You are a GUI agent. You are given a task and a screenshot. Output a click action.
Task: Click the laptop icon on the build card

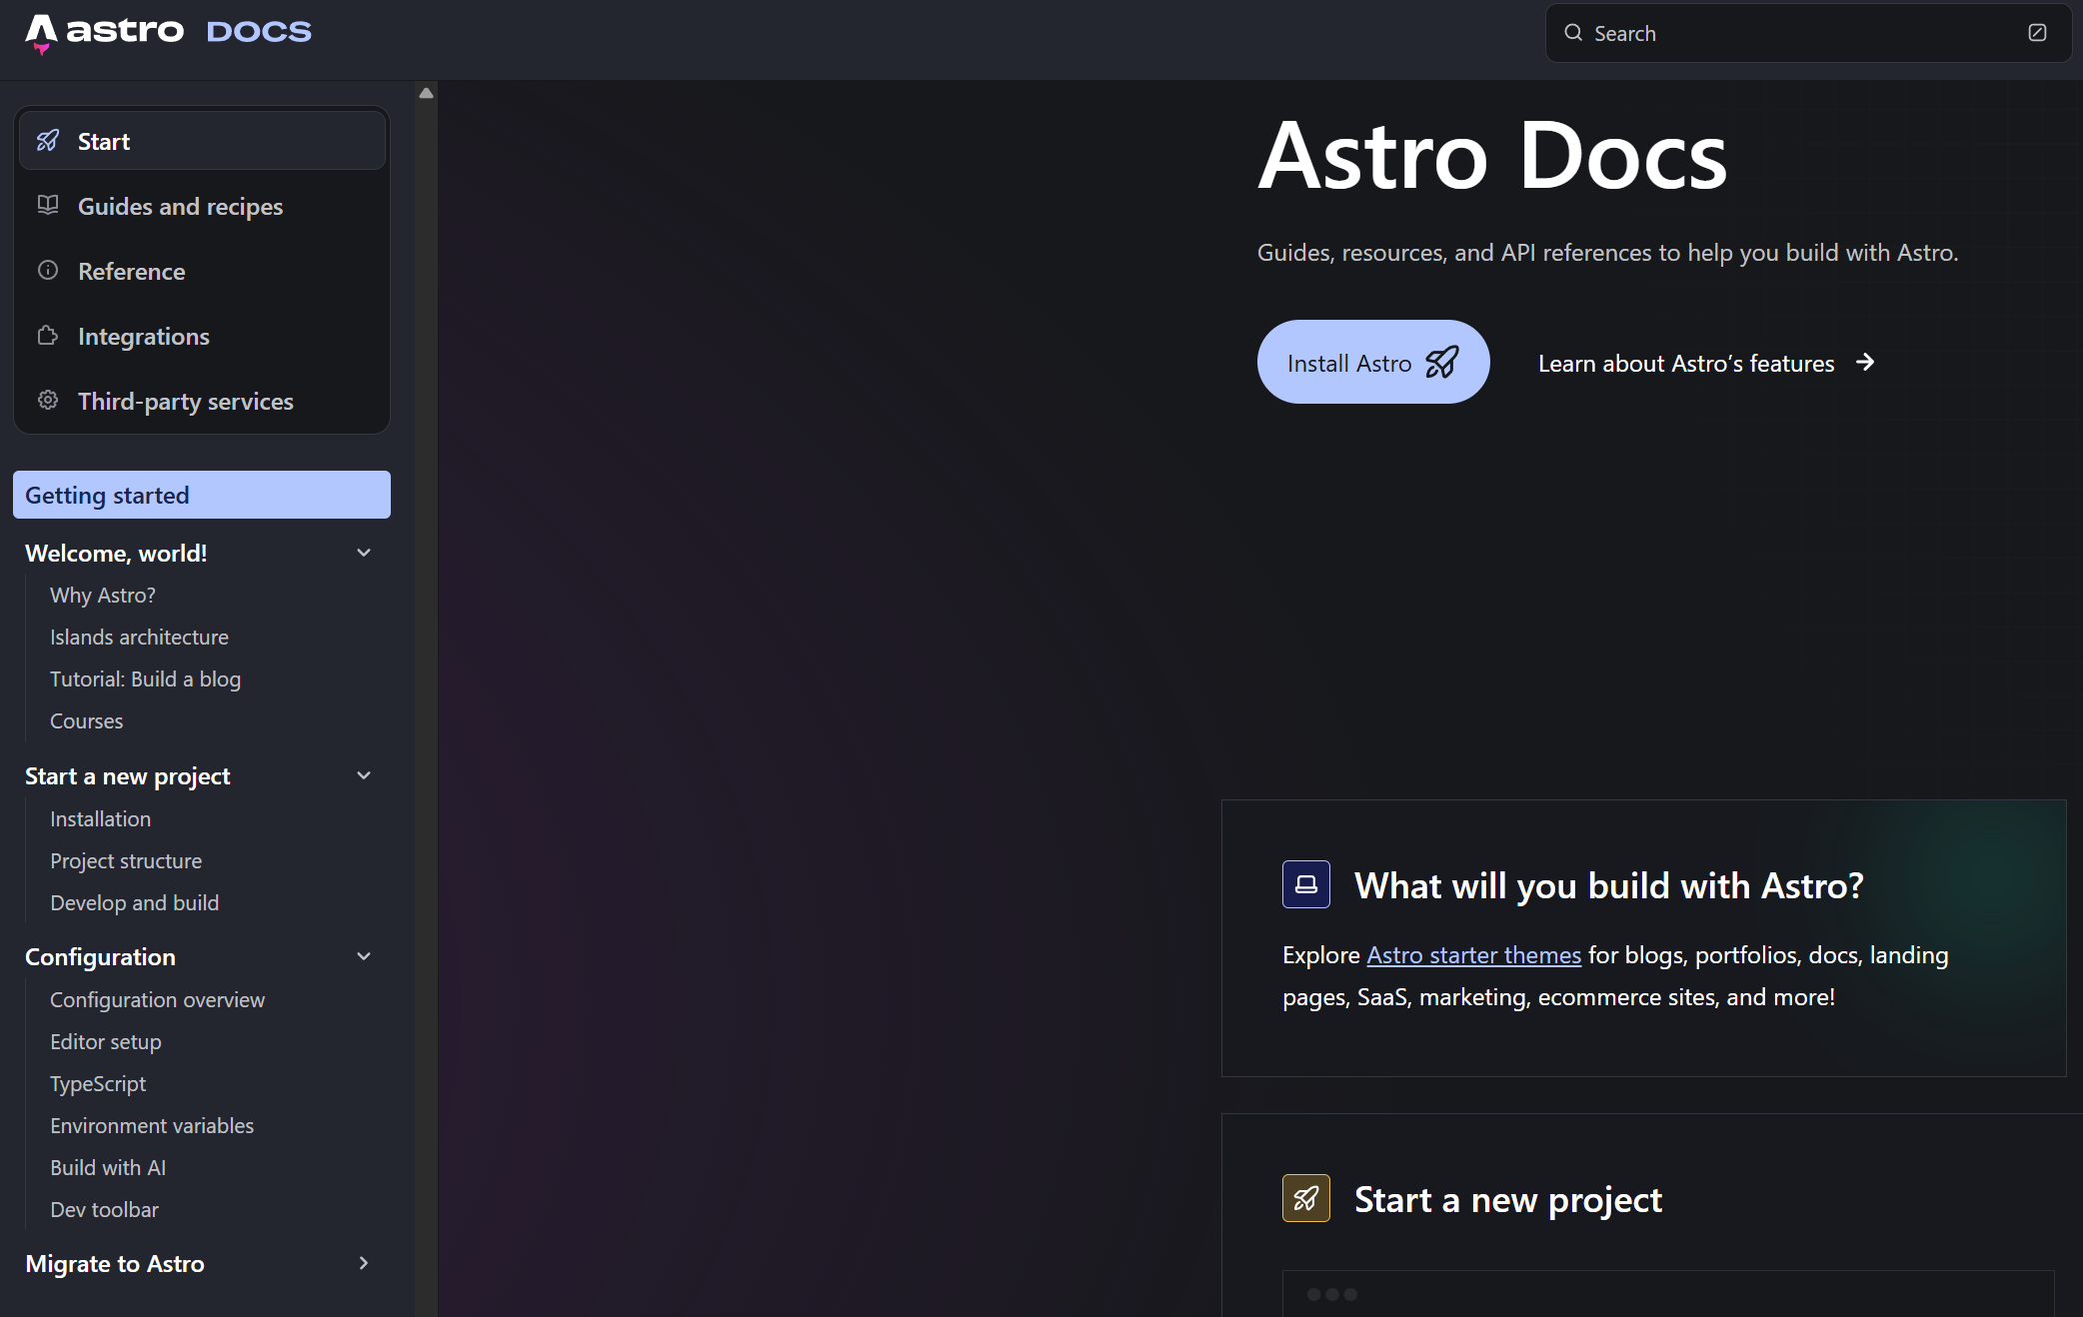[x=1306, y=884]
